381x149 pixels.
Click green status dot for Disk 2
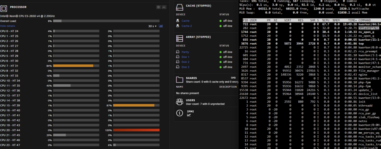[221, 62]
